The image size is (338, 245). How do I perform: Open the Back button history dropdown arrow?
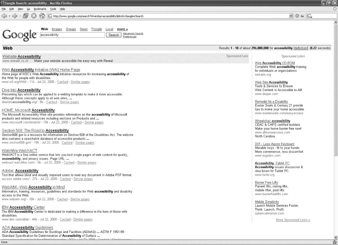tap(9, 16)
